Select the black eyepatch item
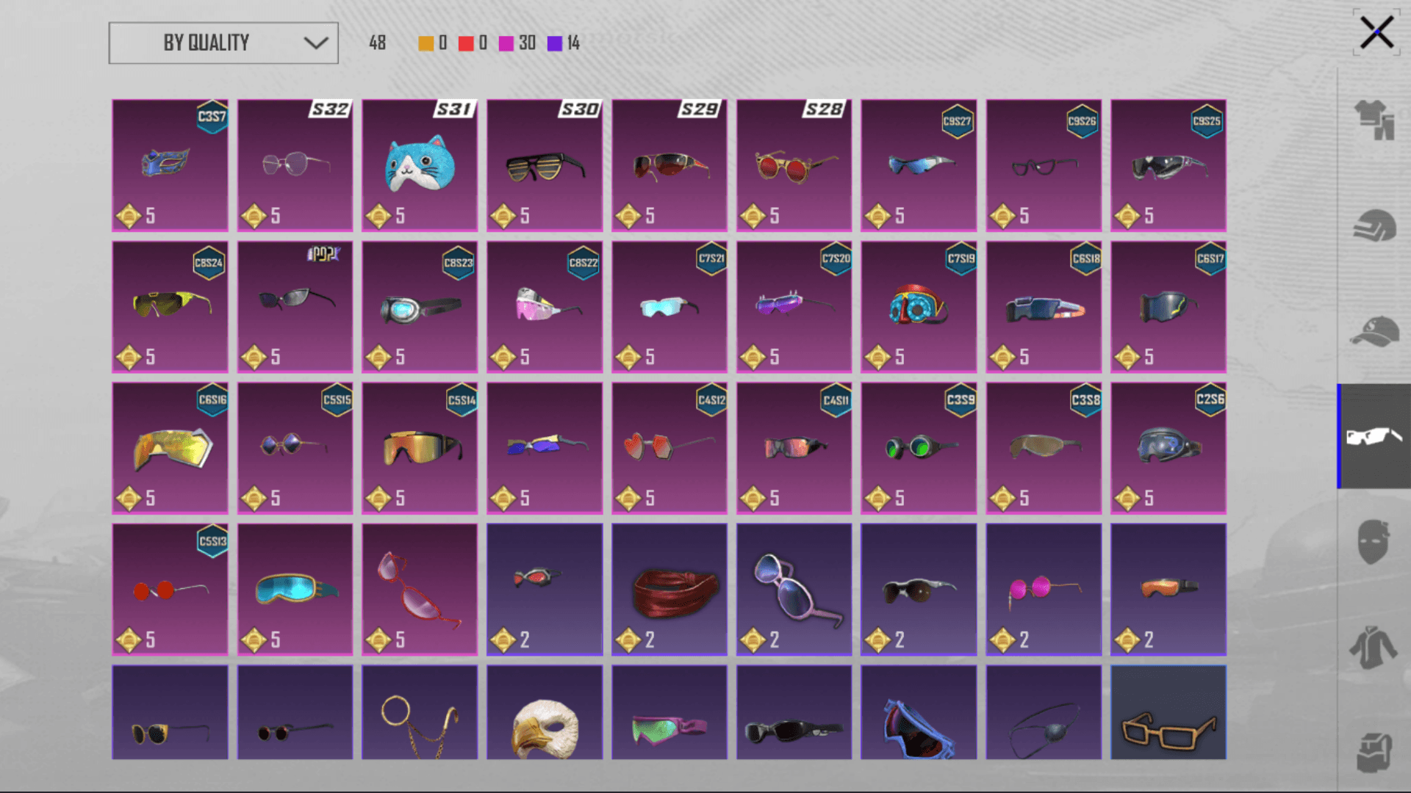 point(1044,712)
